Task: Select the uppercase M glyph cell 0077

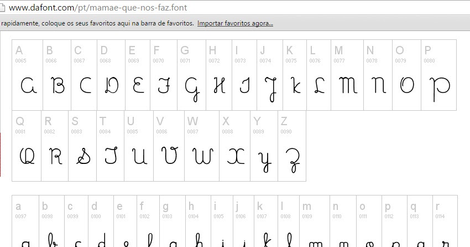Action: click(x=347, y=75)
